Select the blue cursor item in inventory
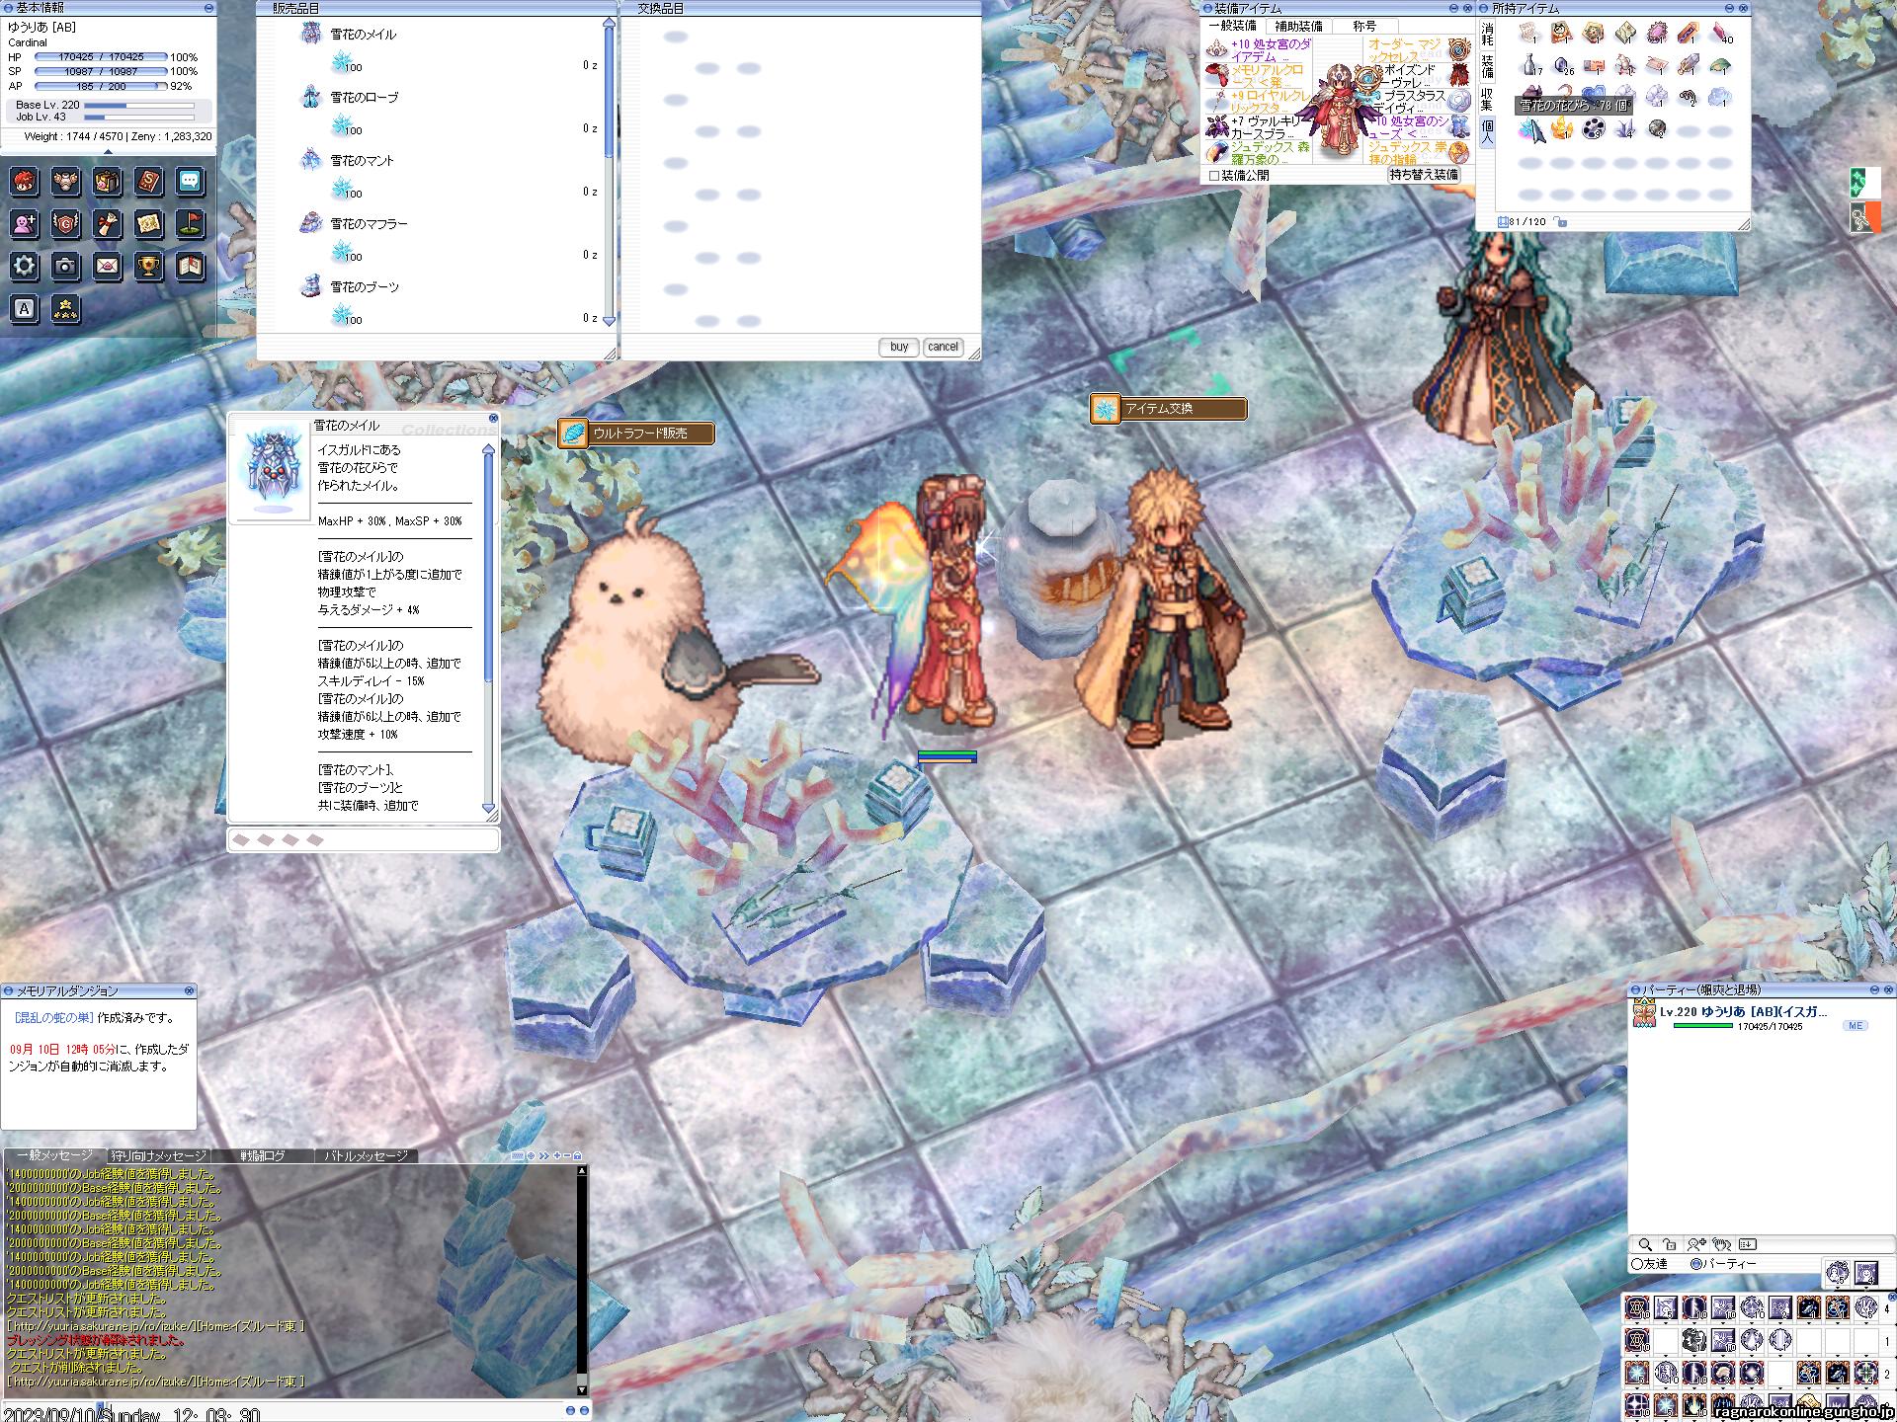Viewport: 1897px width, 1422px height. pyautogui.click(x=1530, y=129)
